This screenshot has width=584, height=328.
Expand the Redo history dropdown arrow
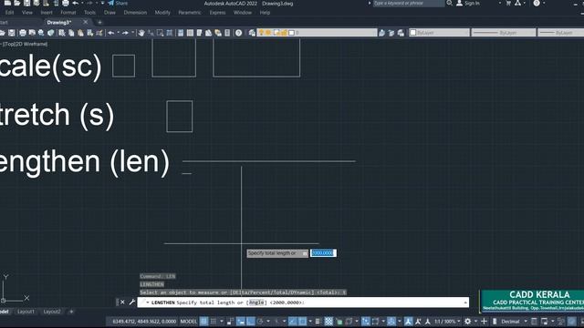pos(132,33)
